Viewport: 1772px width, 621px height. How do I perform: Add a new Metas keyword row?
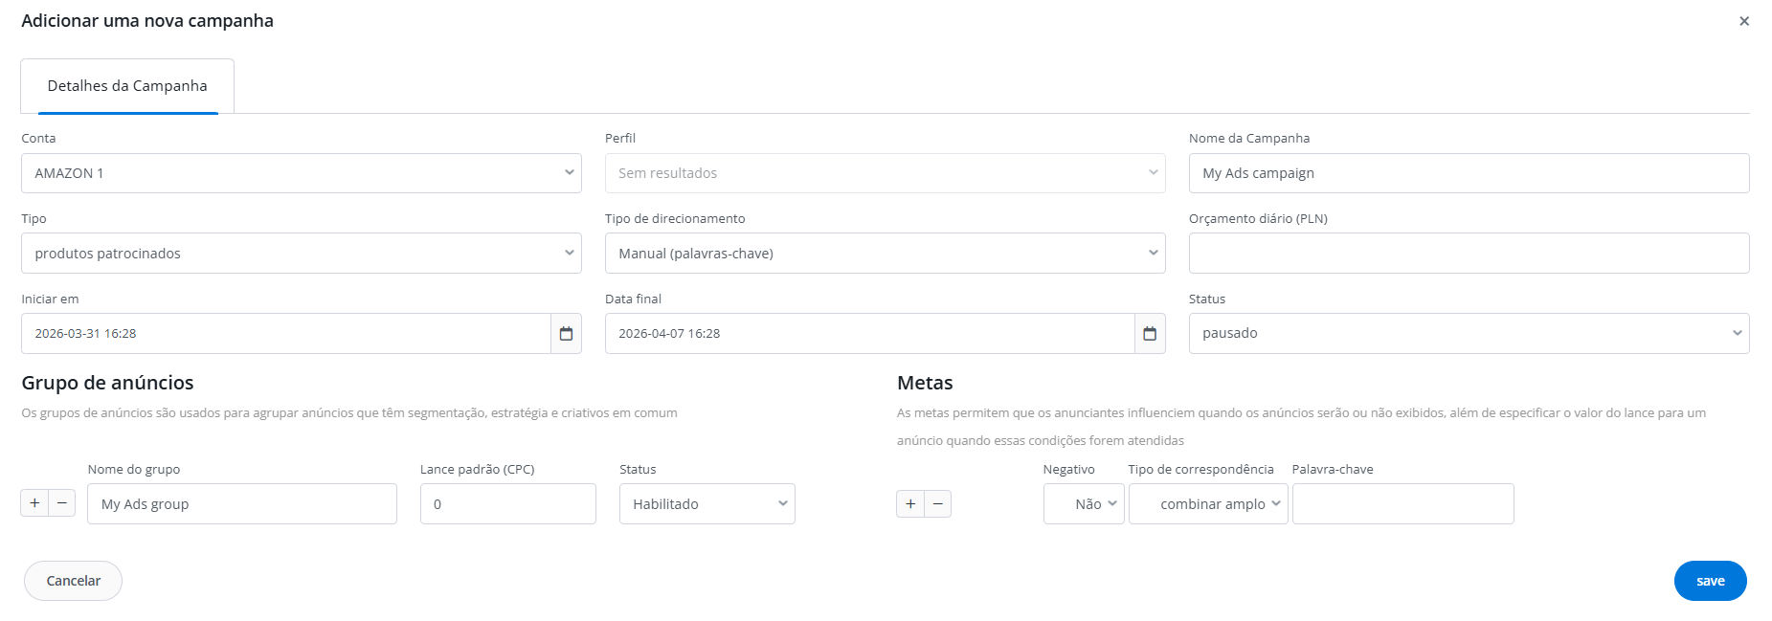(x=910, y=504)
